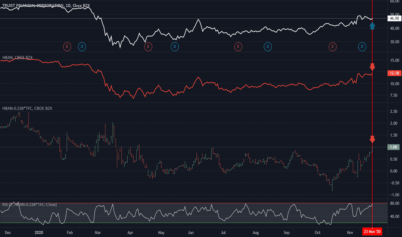402x237 pixels.
Task: Click the 50.00 price axis label
Action: [x=395, y=14]
